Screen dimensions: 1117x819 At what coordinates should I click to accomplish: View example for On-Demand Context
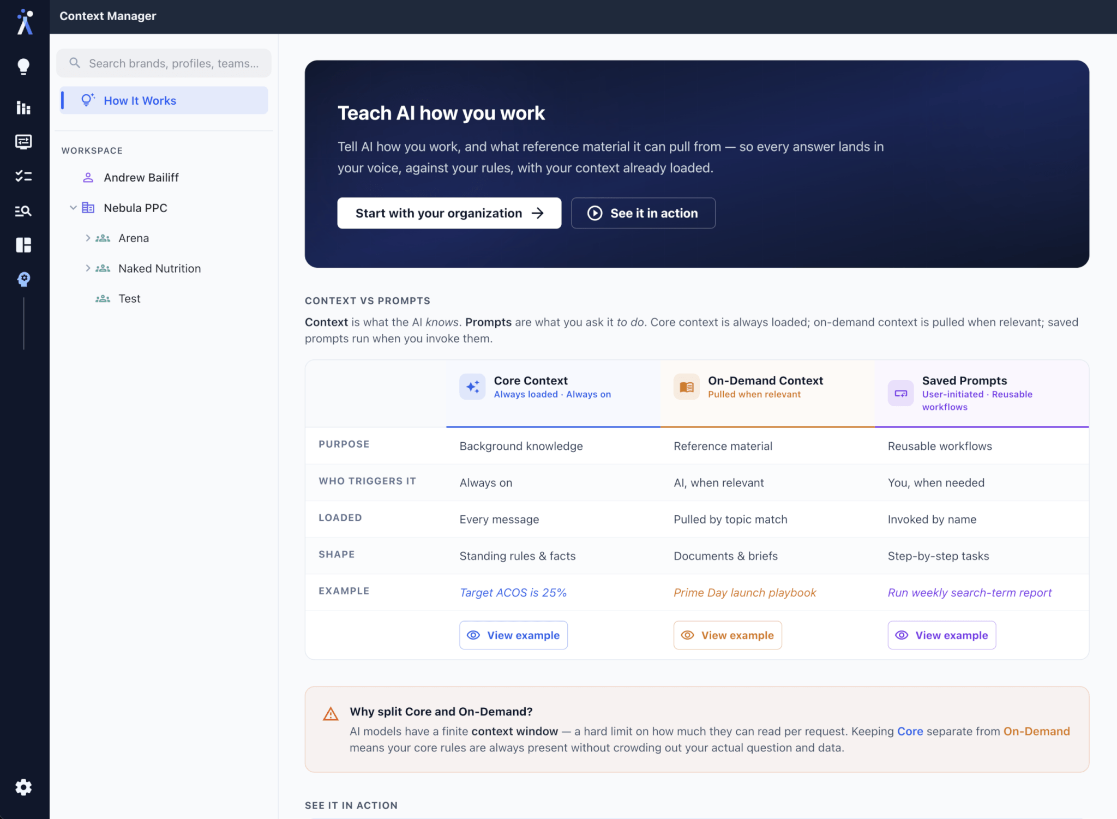[x=728, y=635]
